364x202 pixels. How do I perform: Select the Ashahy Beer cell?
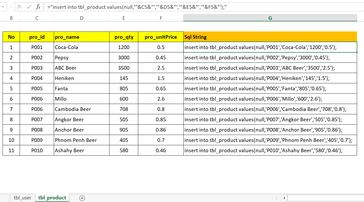coord(82,150)
